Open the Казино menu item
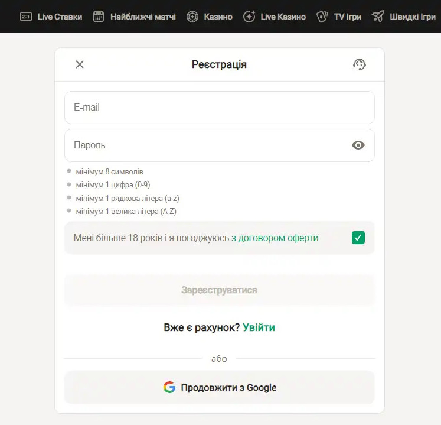This screenshot has height=425, width=441. point(218,17)
